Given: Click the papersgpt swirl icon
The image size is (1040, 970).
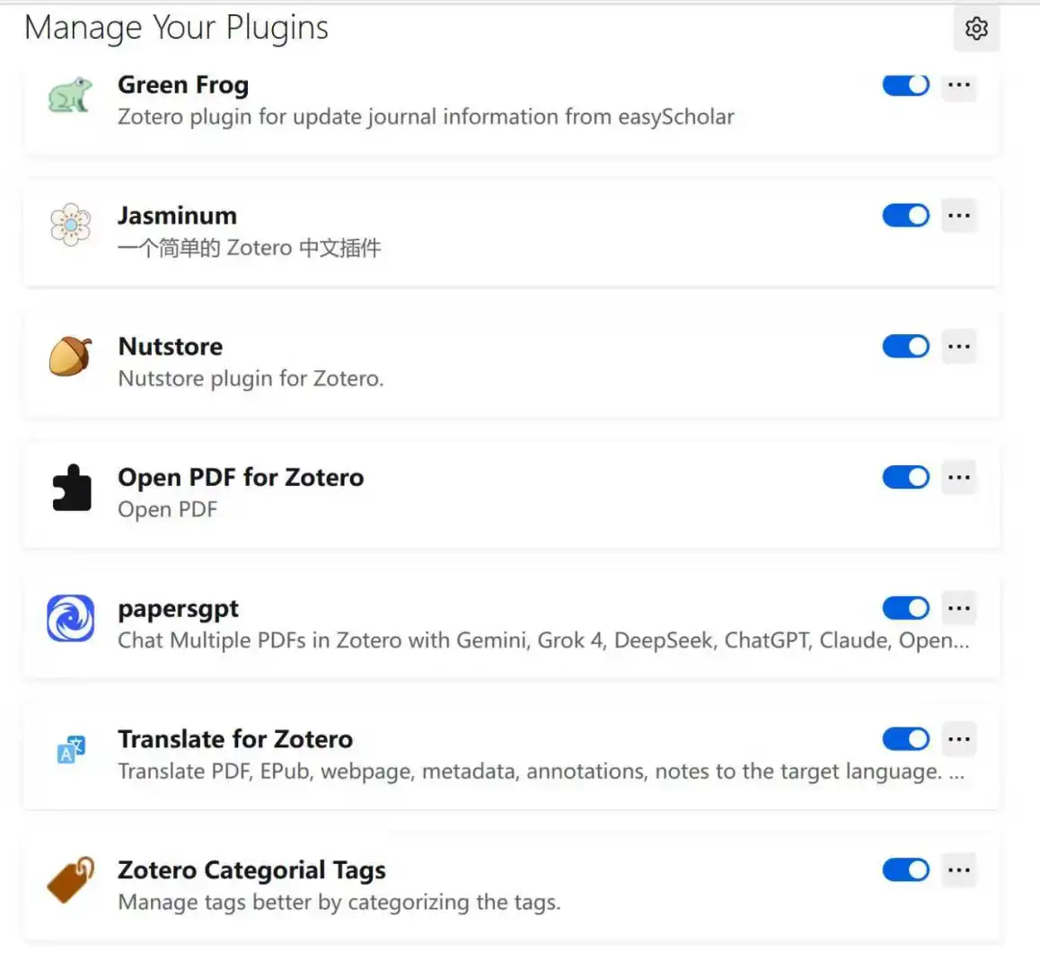Looking at the screenshot, I should (70, 618).
